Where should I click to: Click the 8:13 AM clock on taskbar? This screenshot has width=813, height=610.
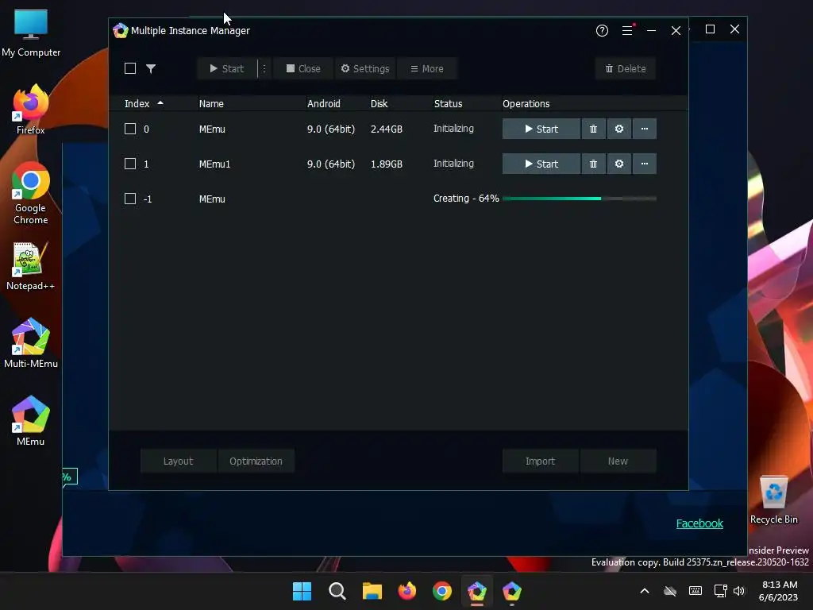[780, 585]
